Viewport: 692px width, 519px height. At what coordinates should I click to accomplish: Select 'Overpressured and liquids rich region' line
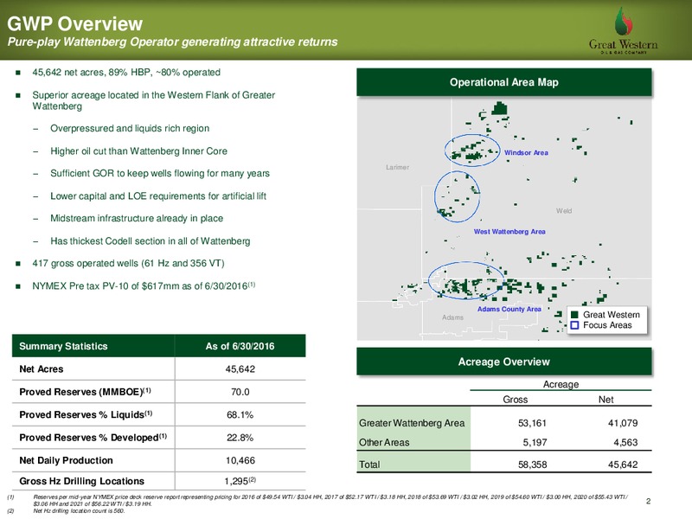[130, 128]
